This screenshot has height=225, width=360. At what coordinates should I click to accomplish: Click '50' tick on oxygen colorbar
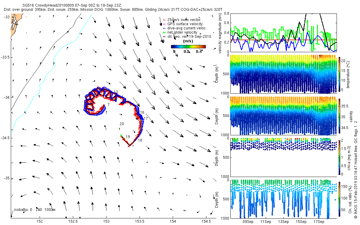343,210
